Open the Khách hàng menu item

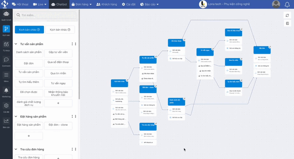[106, 4]
